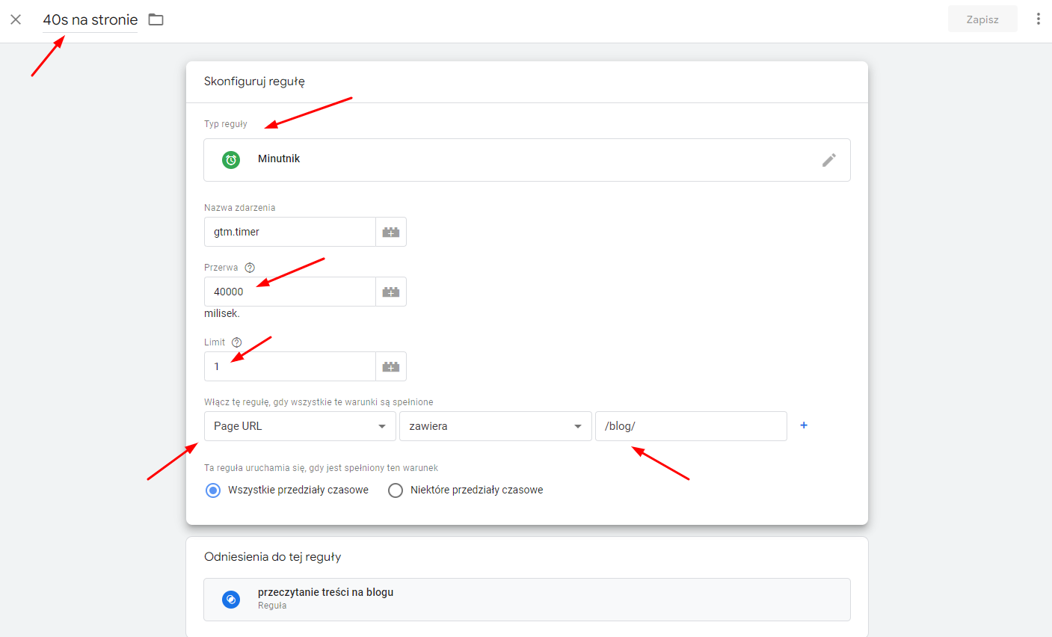The height and width of the screenshot is (637, 1052).
Task: Open the Page URL variable dropdown
Action: (x=299, y=425)
